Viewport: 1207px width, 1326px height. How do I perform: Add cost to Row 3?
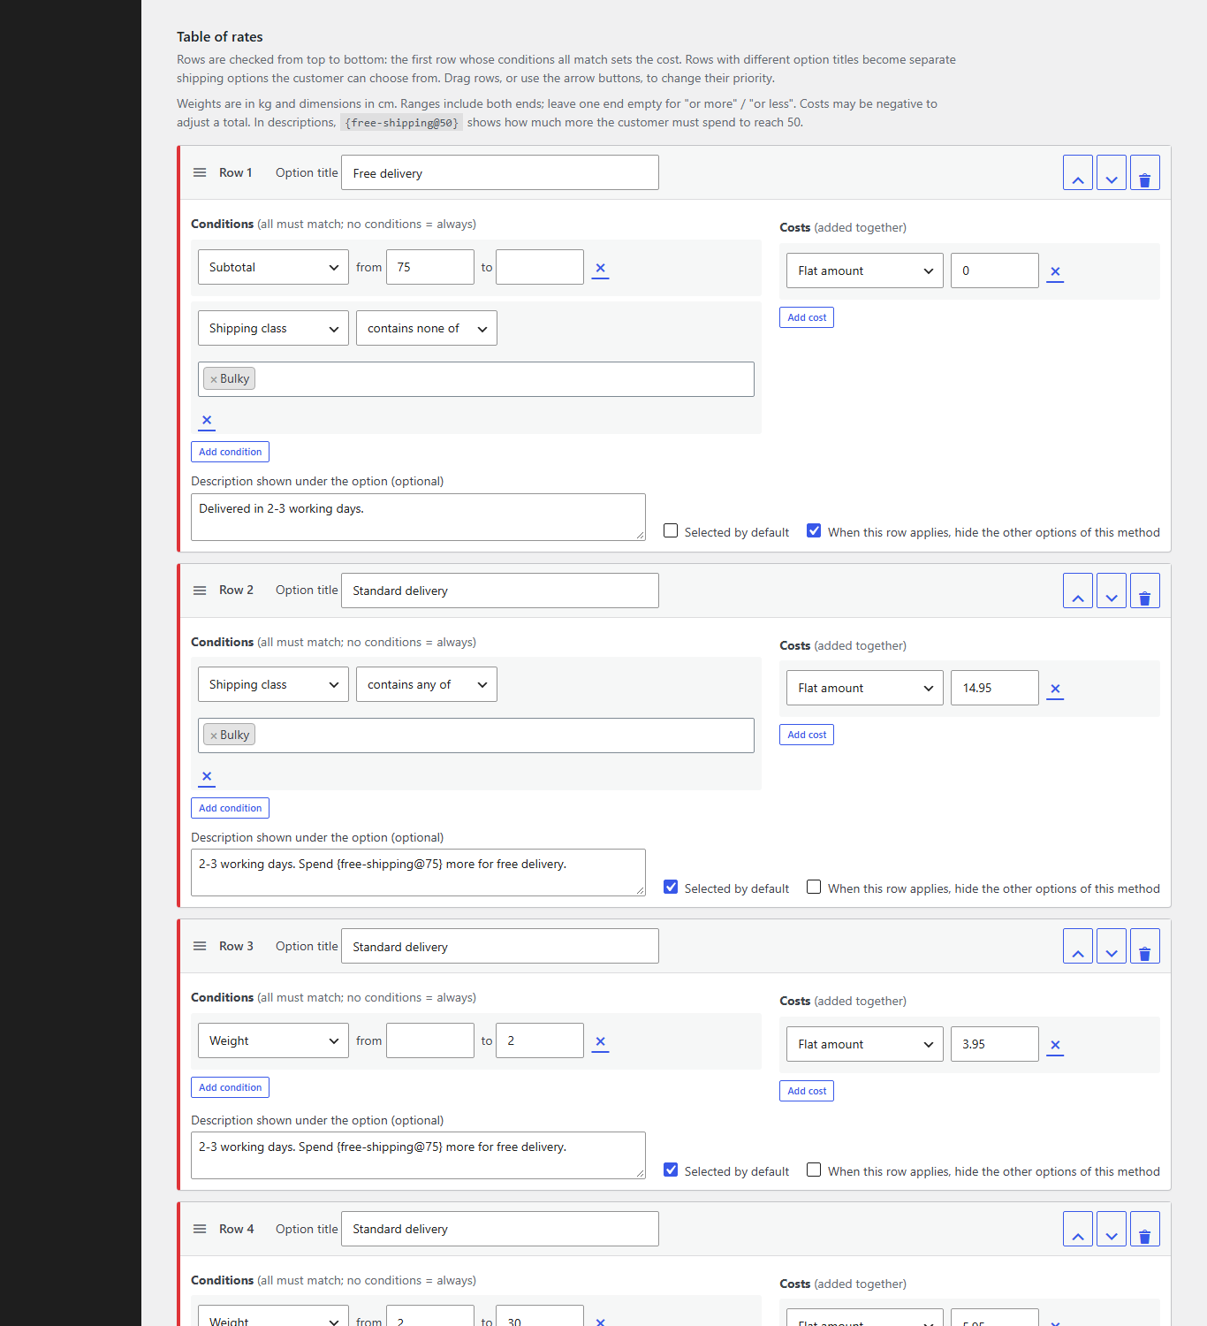[807, 1091]
